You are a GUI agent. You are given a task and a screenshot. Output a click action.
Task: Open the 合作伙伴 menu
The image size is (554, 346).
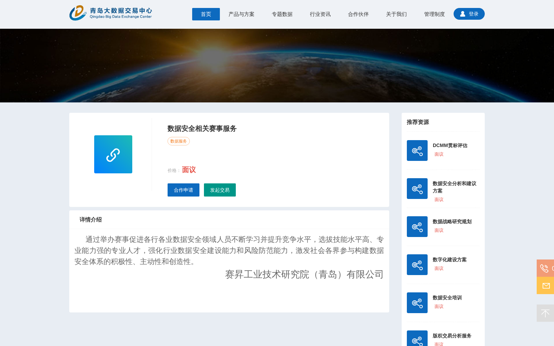click(358, 14)
